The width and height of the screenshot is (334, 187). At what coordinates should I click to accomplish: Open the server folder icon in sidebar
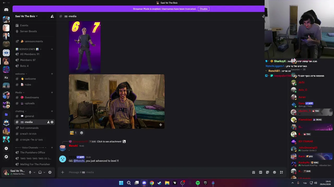(6, 114)
